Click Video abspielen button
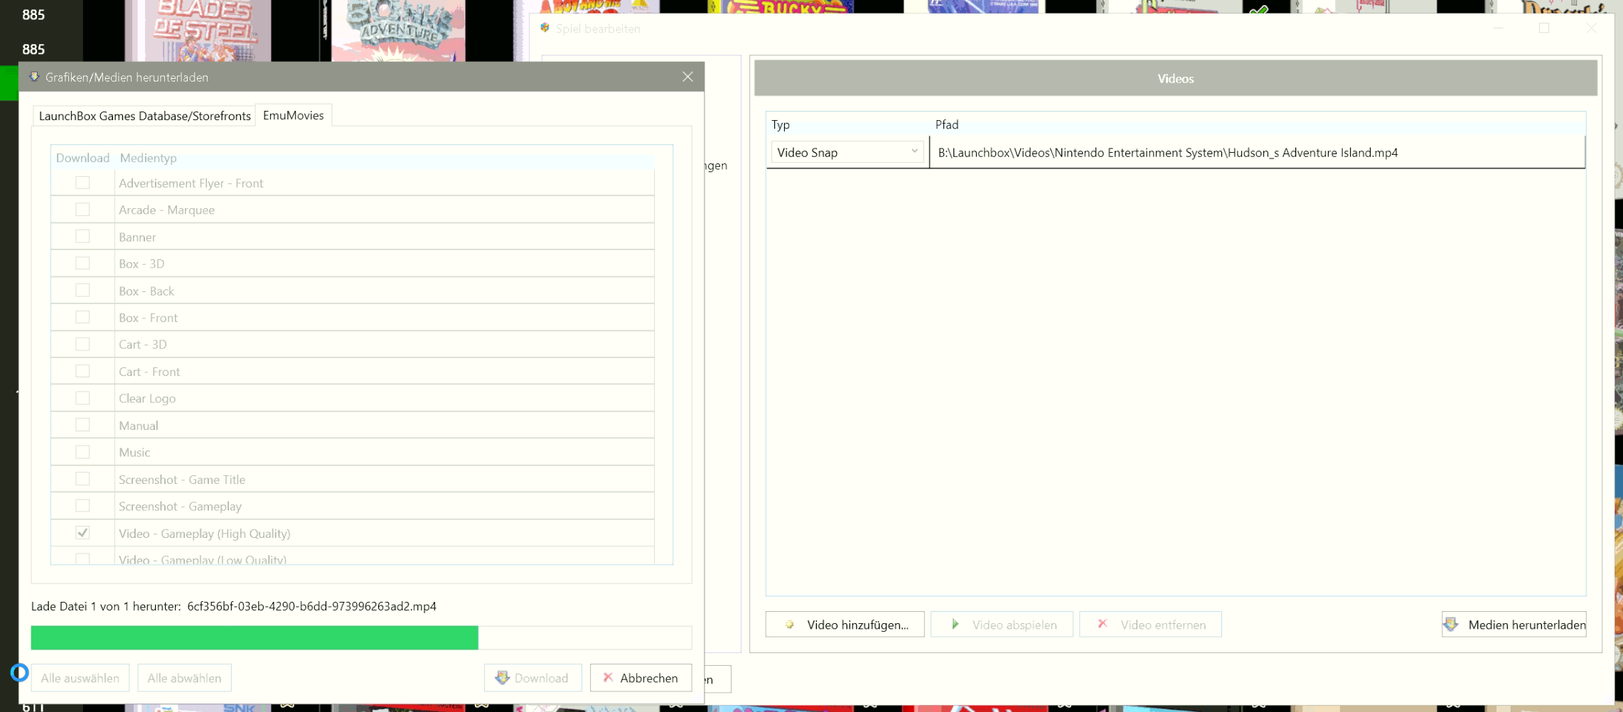 tap(1002, 625)
